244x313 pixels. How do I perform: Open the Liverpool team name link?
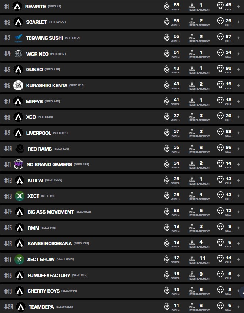click(x=39, y=133)
